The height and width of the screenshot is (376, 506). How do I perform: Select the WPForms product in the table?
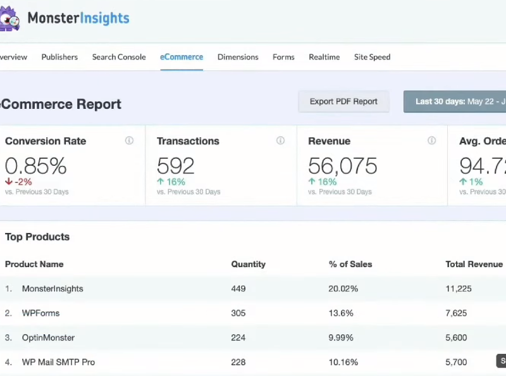tap(40, 313)
